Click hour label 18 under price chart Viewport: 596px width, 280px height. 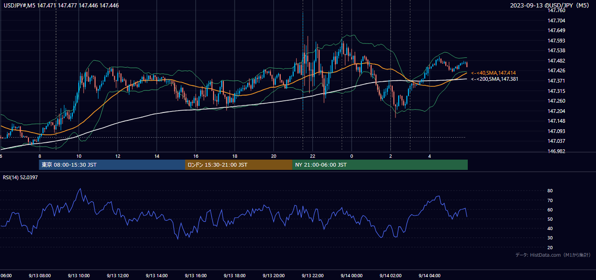[235, 156]
